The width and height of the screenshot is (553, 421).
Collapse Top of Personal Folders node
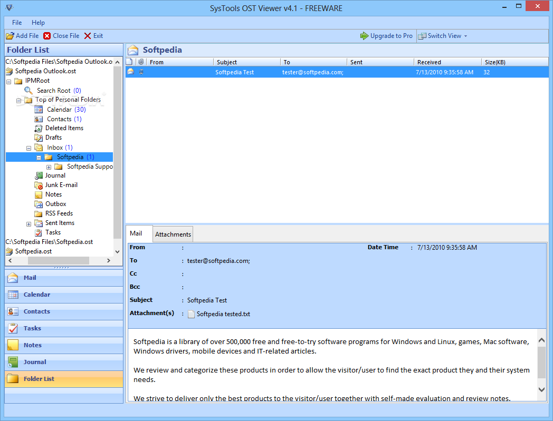pyautogui.click(x=18, y=101)
